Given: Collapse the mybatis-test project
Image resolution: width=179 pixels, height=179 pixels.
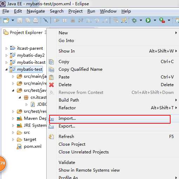Looking at the screenshot, I should point(6,69).
